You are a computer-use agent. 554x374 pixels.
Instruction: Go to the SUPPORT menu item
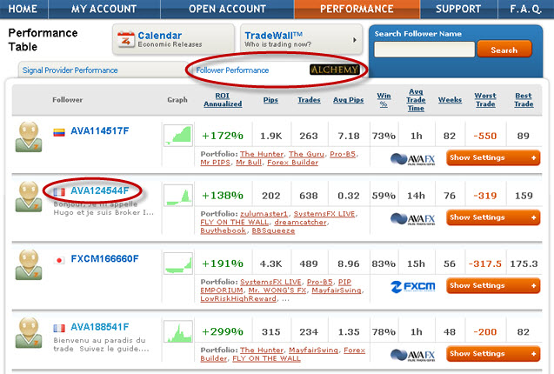pyautogui.click(x=457, y=10)
